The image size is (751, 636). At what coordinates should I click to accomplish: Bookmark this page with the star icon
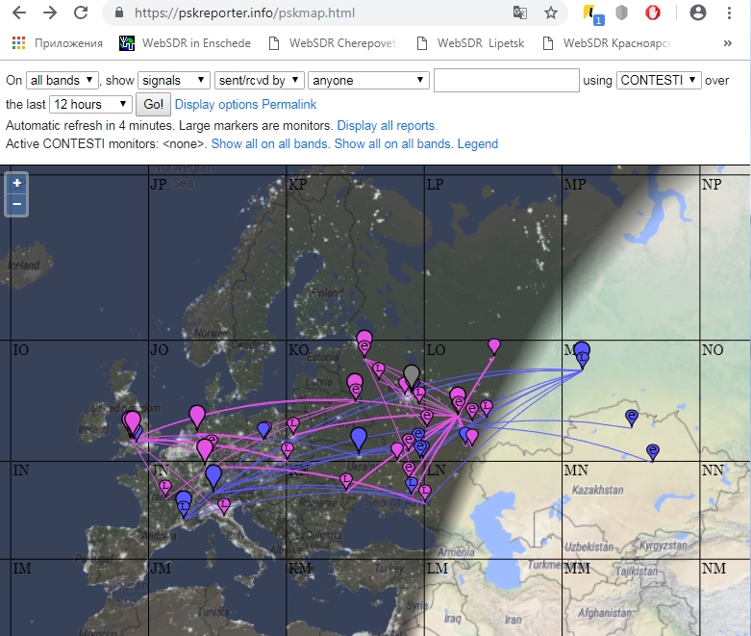(x=550, y=13)
